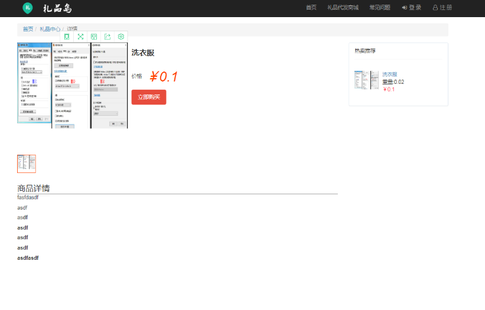This screenshot has height=310, width=485.
Task: Click the ¥0.1 price in 热卖推荐
Action: (x=389, y=90)
